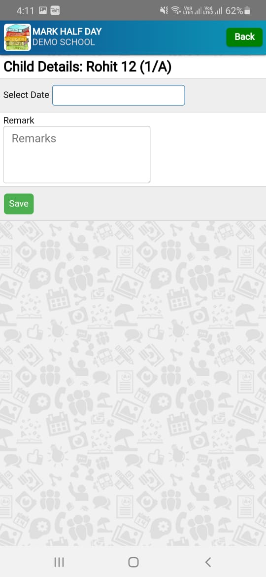Screen dimensions: 266x577
Task: Tap the Wi-Fi status icon
Action: [176, 11]
